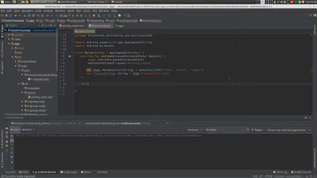Click the Find magnifier in main toolbar
Screen dimensions: 317x178
[x=38, y=15]
